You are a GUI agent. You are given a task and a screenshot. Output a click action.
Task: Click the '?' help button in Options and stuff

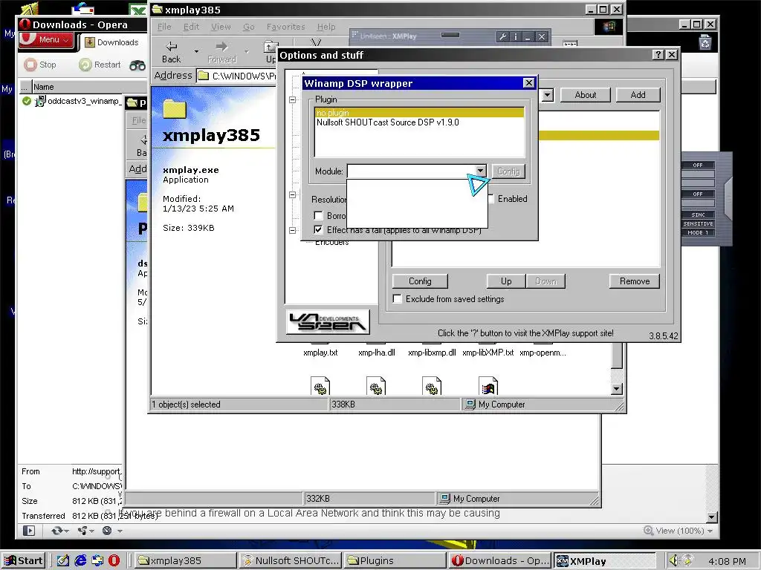658,55
